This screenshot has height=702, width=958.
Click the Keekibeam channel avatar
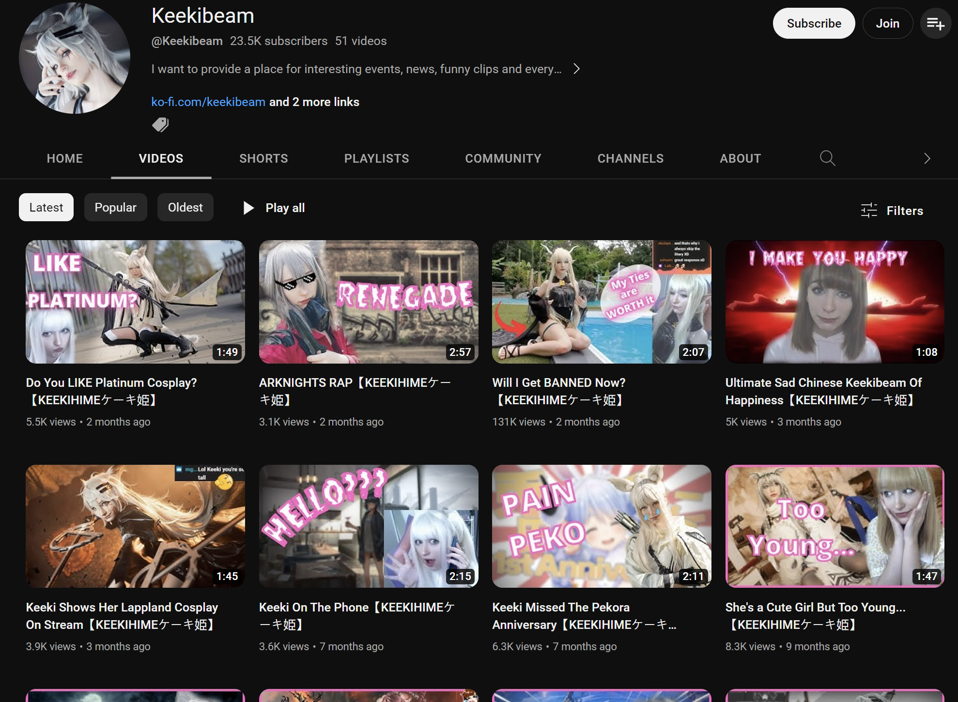75,58
